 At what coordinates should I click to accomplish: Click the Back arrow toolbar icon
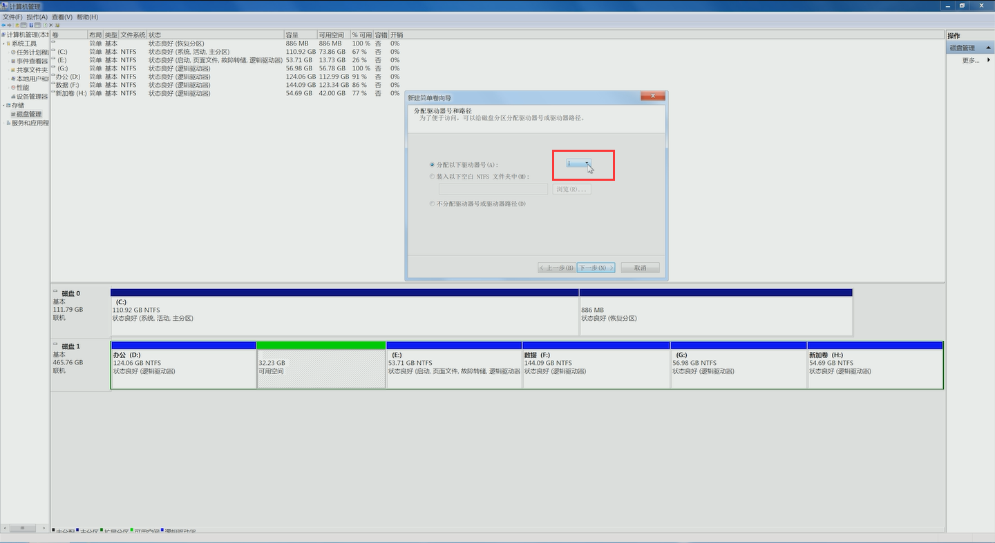click(x=3, y=26)
